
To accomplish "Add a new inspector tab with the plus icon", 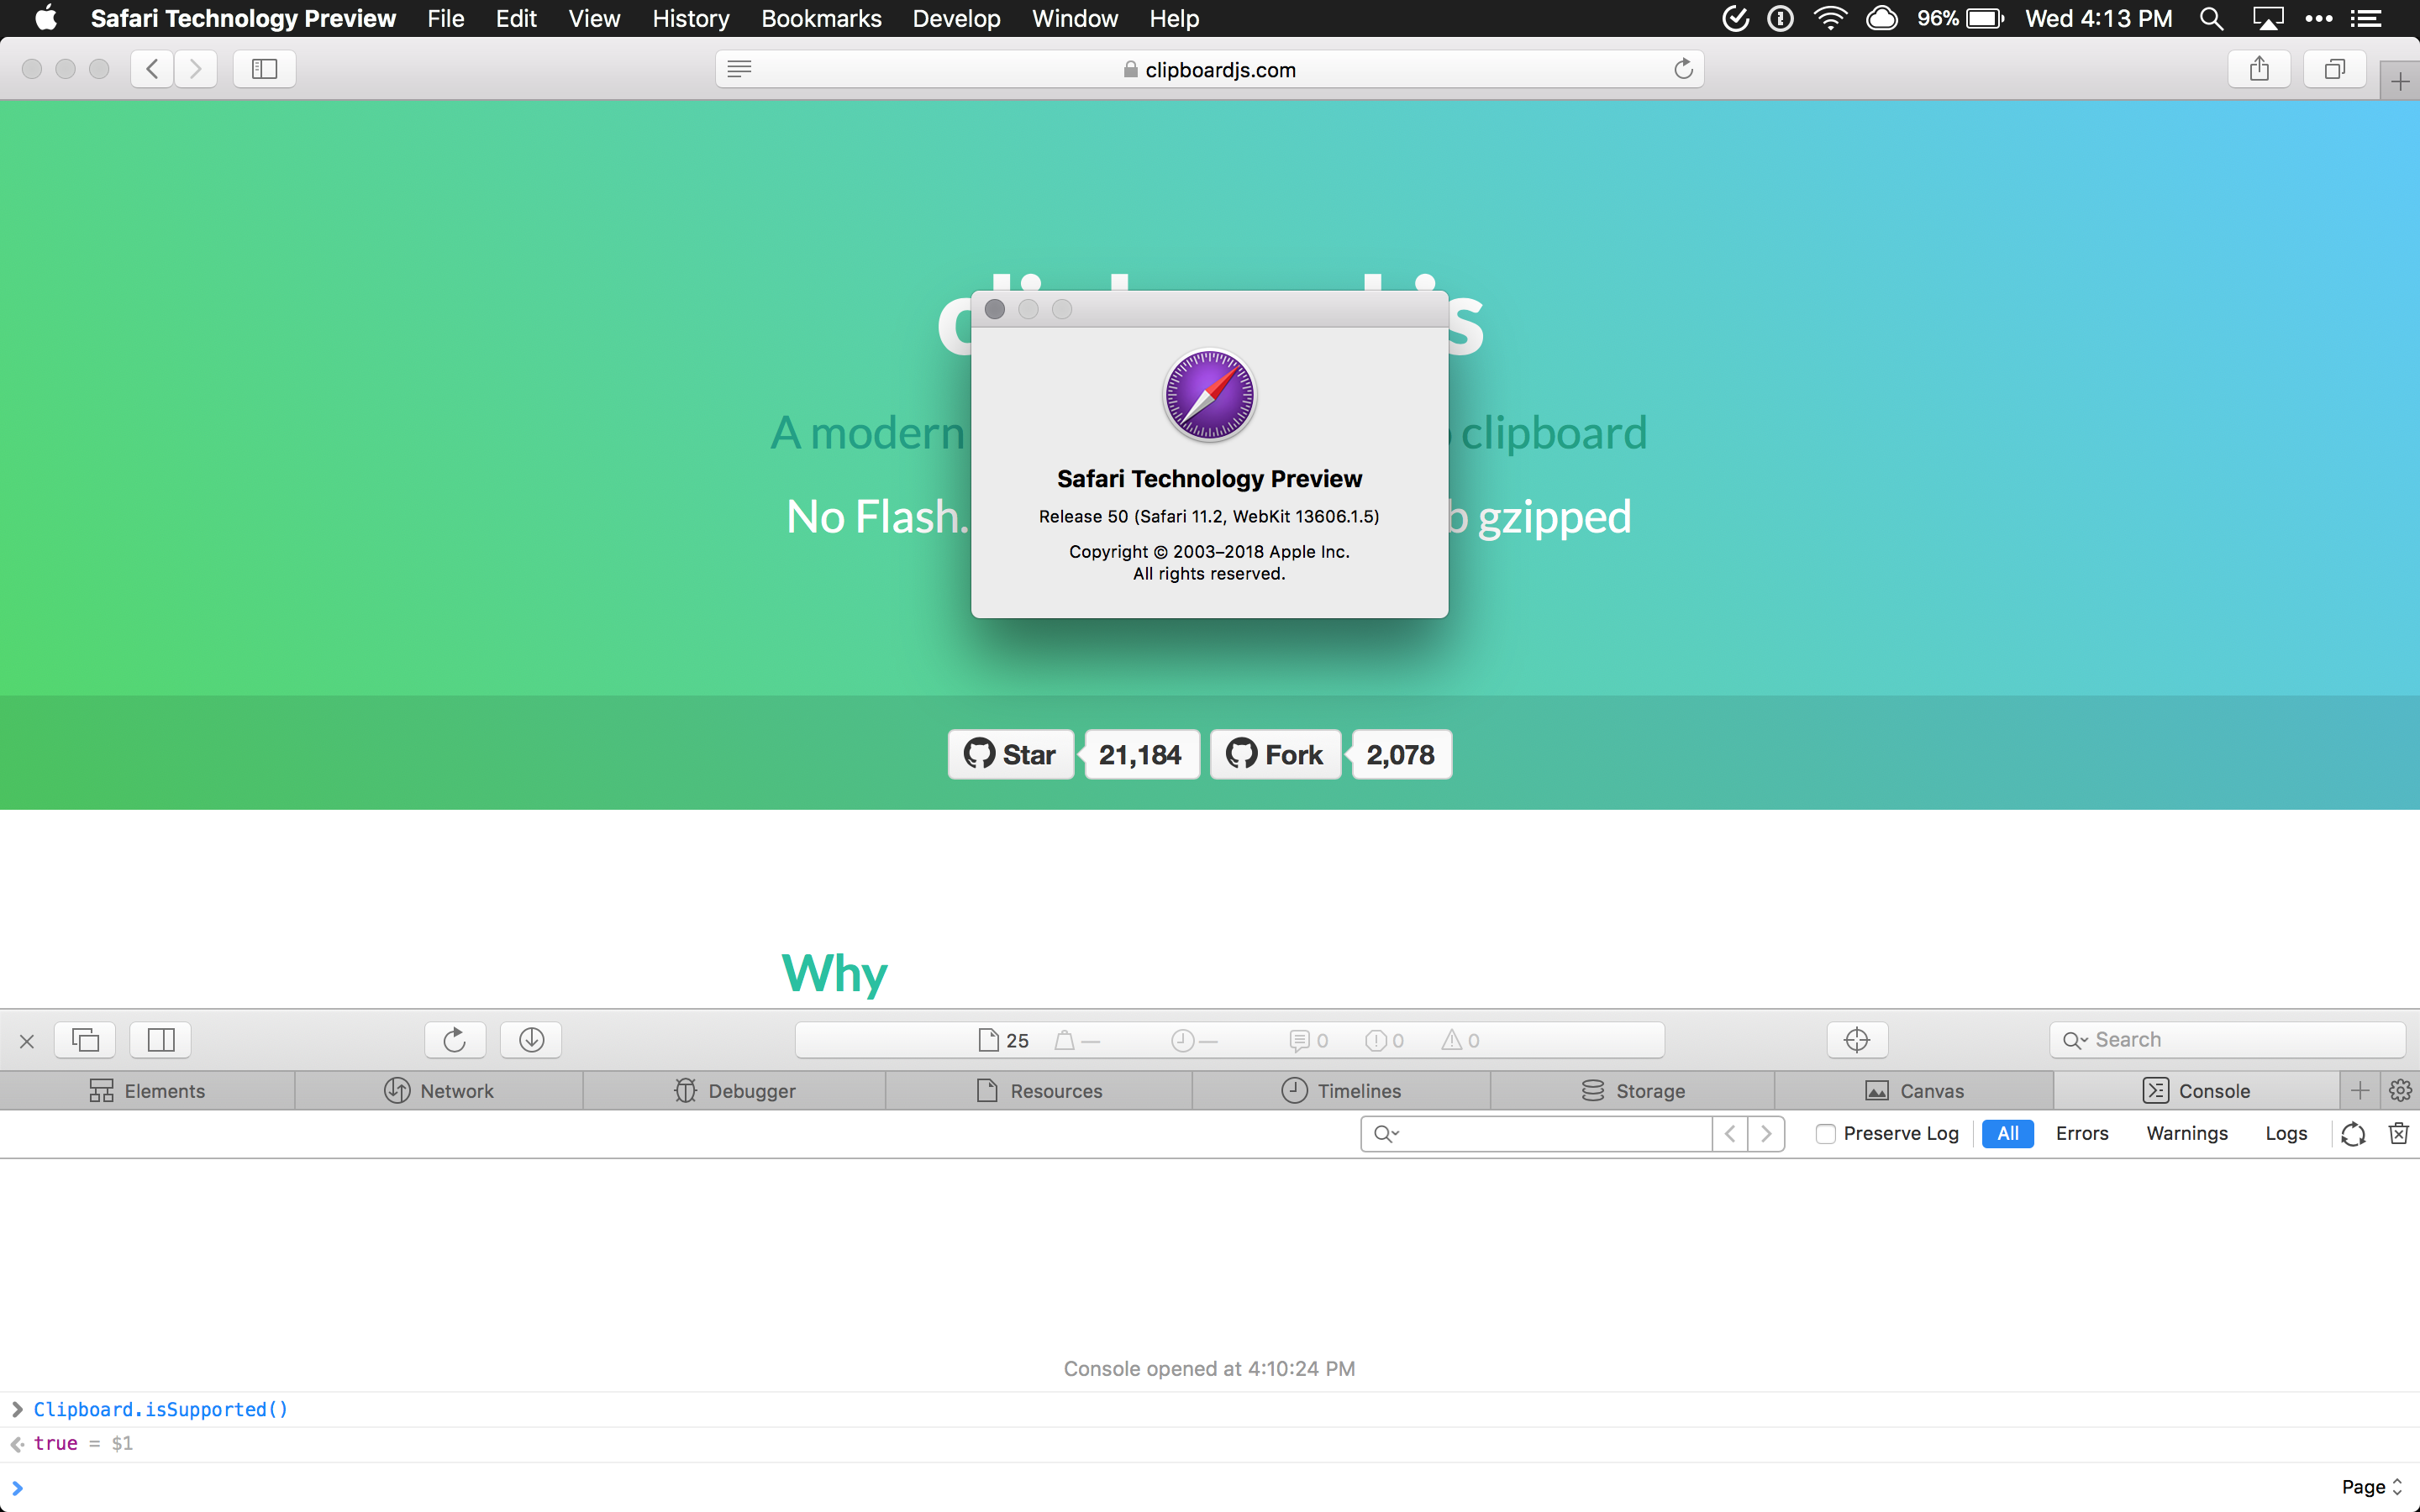I will point(2361,1090).
